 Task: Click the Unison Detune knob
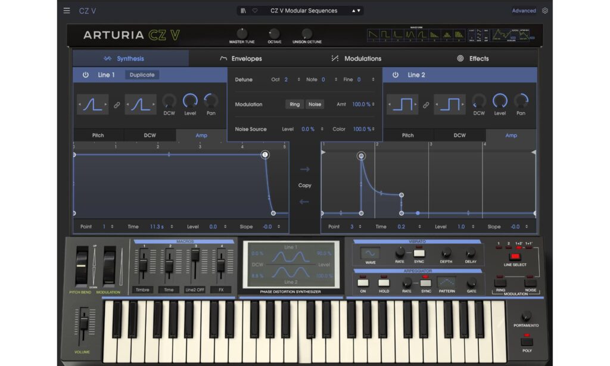[307, 33]
